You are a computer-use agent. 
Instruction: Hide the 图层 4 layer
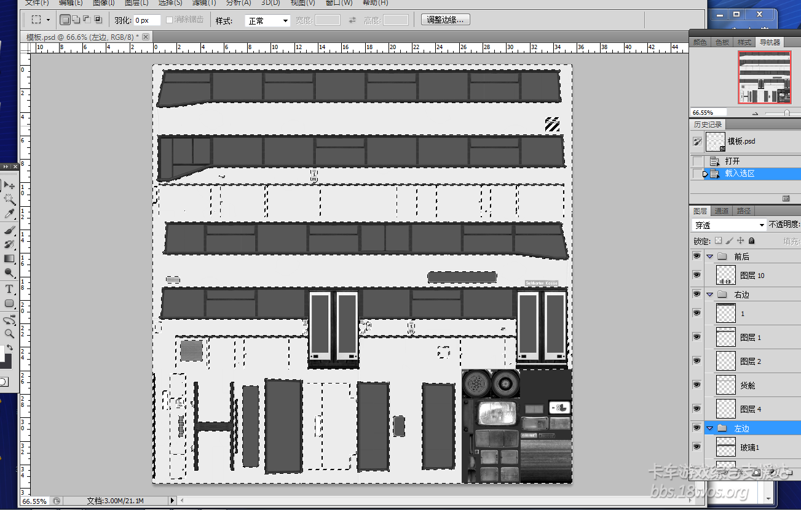[696, 409]
